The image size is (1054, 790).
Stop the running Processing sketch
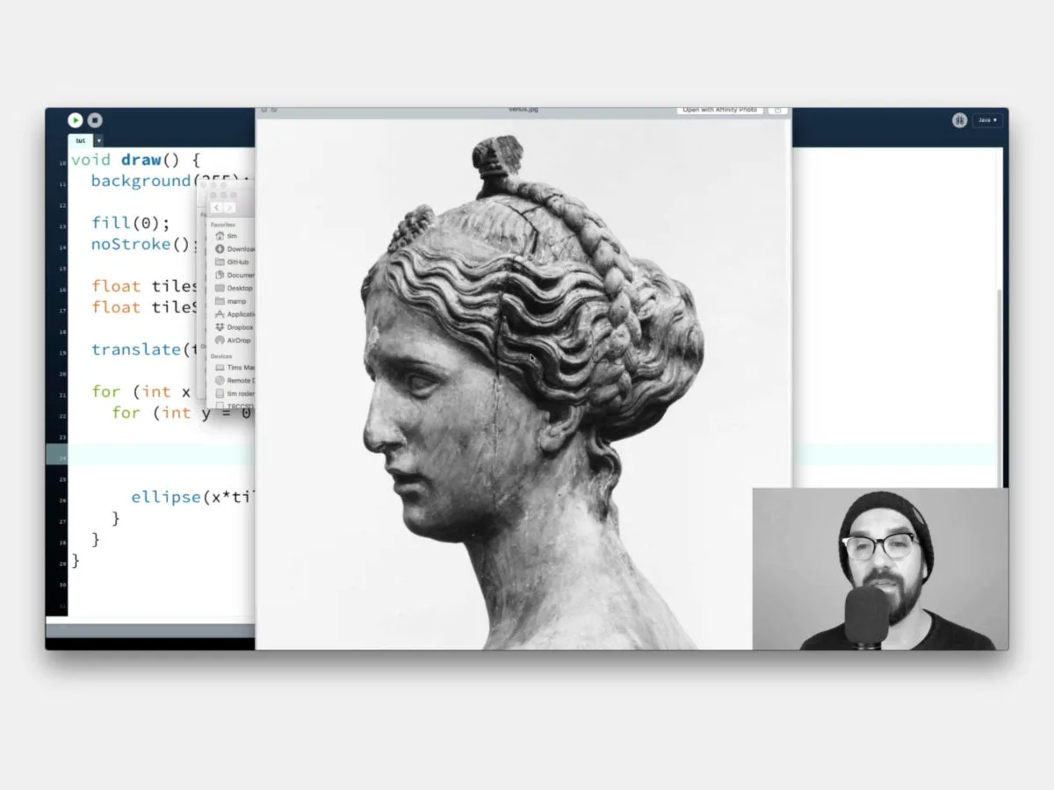(x=95, y=120)
